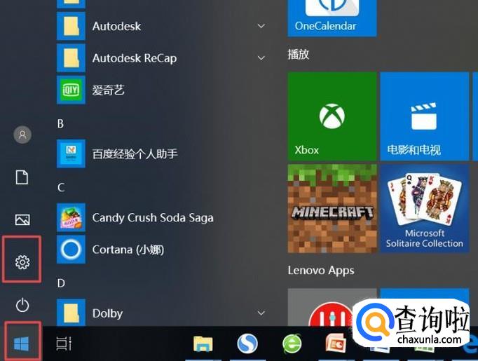
Task: Launch the iQIYI app icon
Action: coord(71,90)
